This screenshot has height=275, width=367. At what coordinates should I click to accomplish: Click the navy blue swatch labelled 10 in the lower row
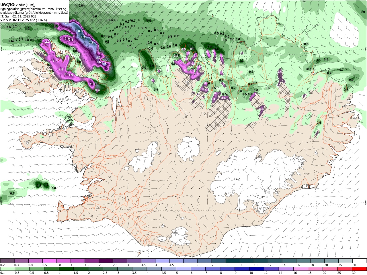tap(256, 269)
